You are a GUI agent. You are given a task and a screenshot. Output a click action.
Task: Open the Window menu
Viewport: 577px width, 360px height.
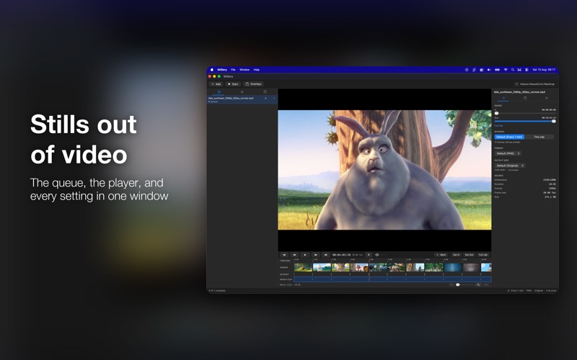coord(245,69)
